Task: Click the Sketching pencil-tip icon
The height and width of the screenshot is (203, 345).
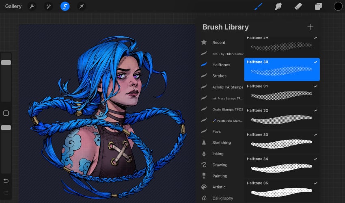Action: pos(204,143)
